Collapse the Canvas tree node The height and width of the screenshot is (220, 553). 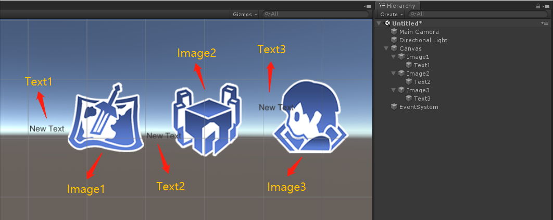(386, 48)
